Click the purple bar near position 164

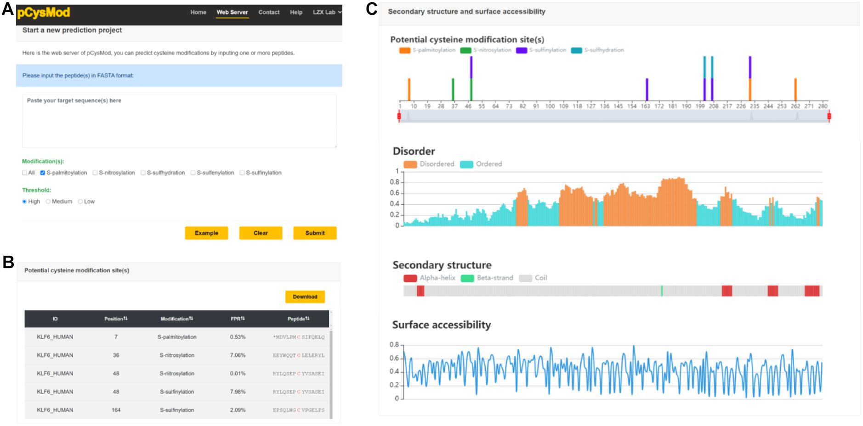tap(647, 90)
